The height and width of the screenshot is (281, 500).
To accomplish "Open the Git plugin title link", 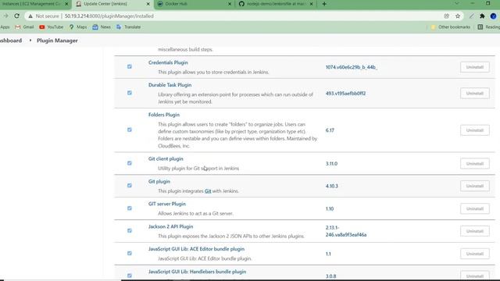I will (159, 181).
